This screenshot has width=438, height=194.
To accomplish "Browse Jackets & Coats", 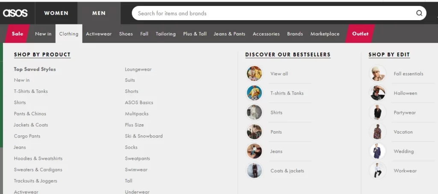I will point(31,125).
